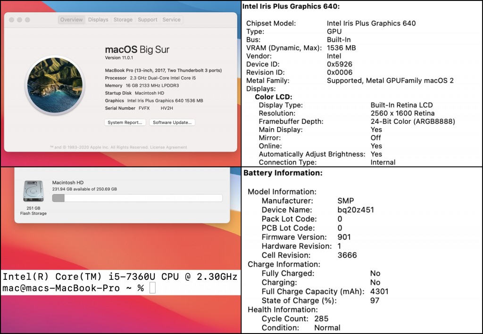
Task: Select the '251 GB' drive capacity label
Action: (33, 208)
